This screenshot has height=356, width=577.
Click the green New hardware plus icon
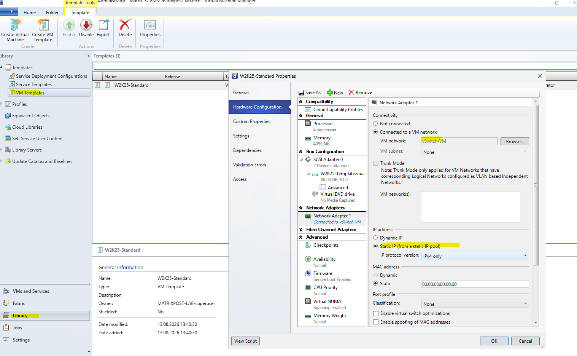(x=329, y=93)
